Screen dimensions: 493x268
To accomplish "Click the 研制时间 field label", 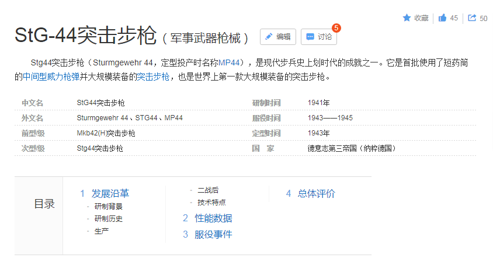I will coord(266,103).
